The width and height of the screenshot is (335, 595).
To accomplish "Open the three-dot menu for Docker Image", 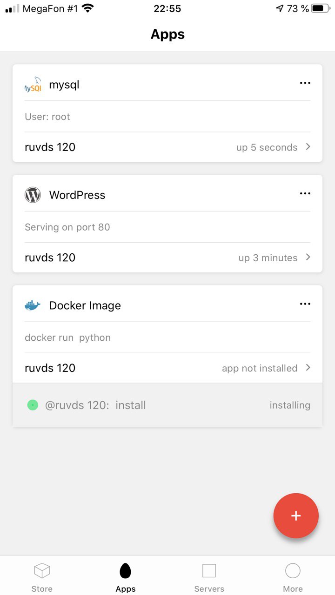I will [305, 304].
